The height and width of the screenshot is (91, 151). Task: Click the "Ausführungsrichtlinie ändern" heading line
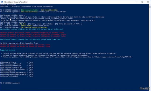tap(12, 15)
